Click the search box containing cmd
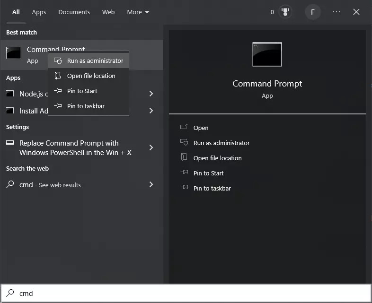Image resolution: width=372 pixels, height=303 pixels. point(186,293)
